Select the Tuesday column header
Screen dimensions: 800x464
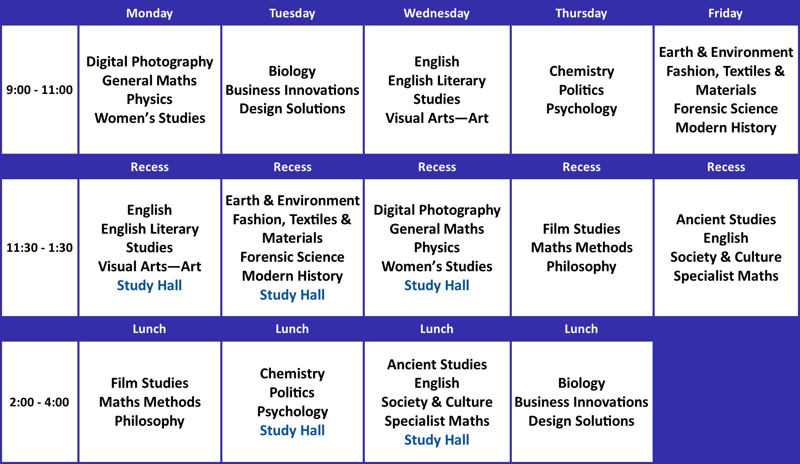[x=292, y=13]
